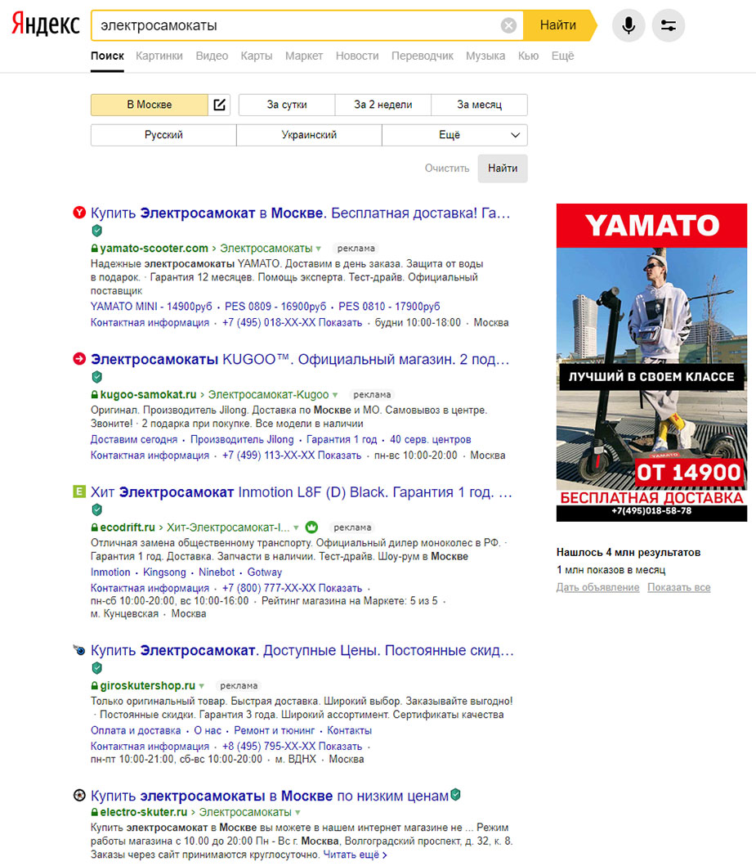This screenshot has width=756, height=866.
Task: Open dropdown arrow after ecodrift breadcrumb
Action: point(297,528)
